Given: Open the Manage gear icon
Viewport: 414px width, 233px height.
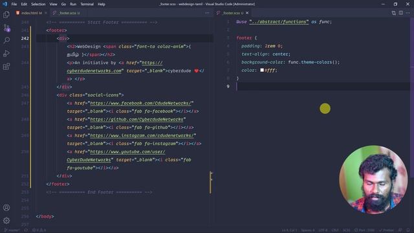Looking at the screenshot, I should click(x=6, y=220).
